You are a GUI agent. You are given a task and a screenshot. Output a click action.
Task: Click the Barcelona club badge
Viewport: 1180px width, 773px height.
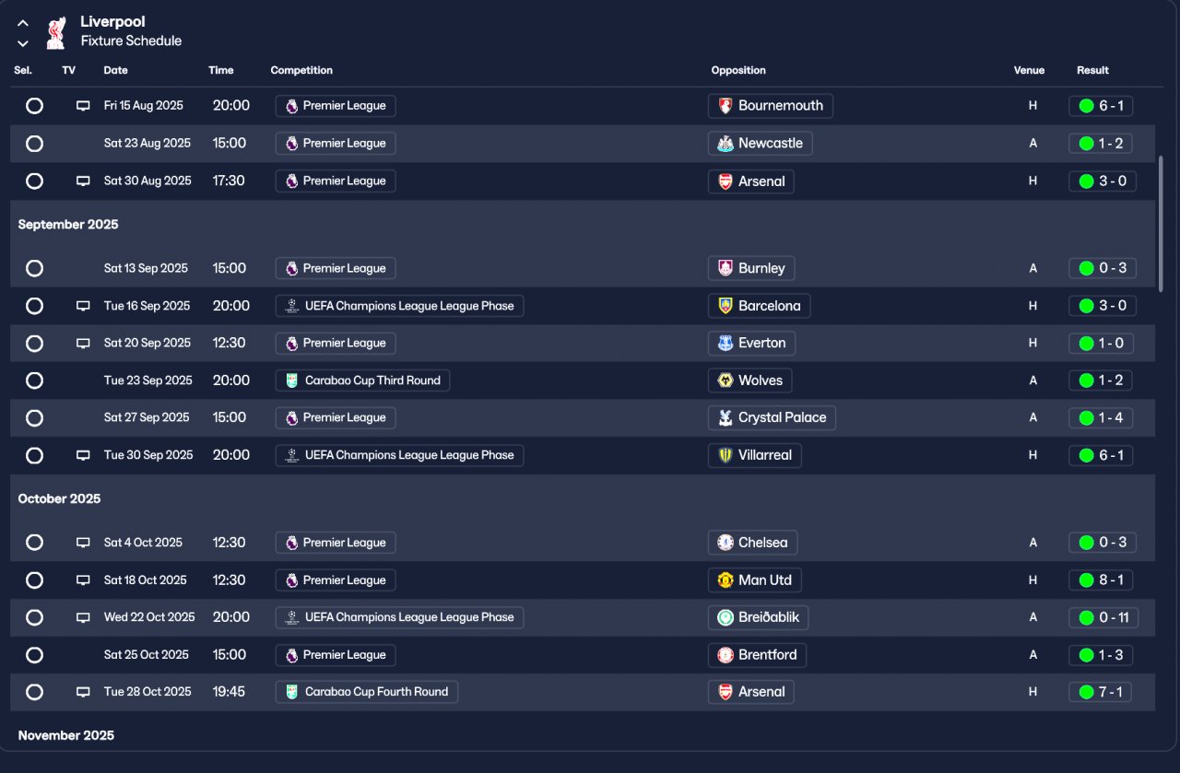[726, 306]
